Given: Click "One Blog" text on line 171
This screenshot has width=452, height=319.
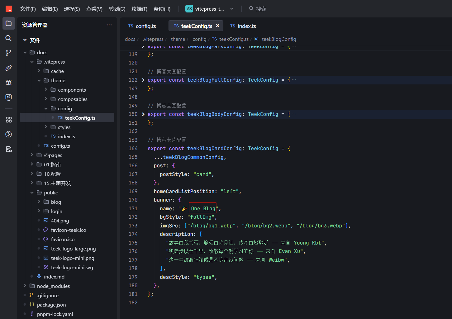Looking at the screenshot, I should [x=203, y=208].
